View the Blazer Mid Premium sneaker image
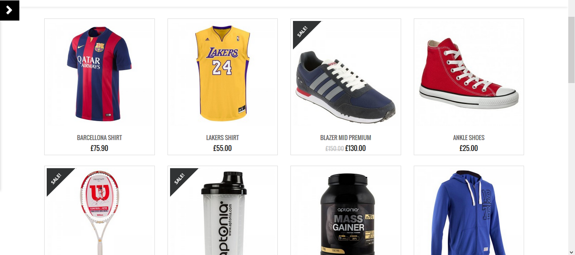Viewport: 575px width, 255px height. click(346, 74)
